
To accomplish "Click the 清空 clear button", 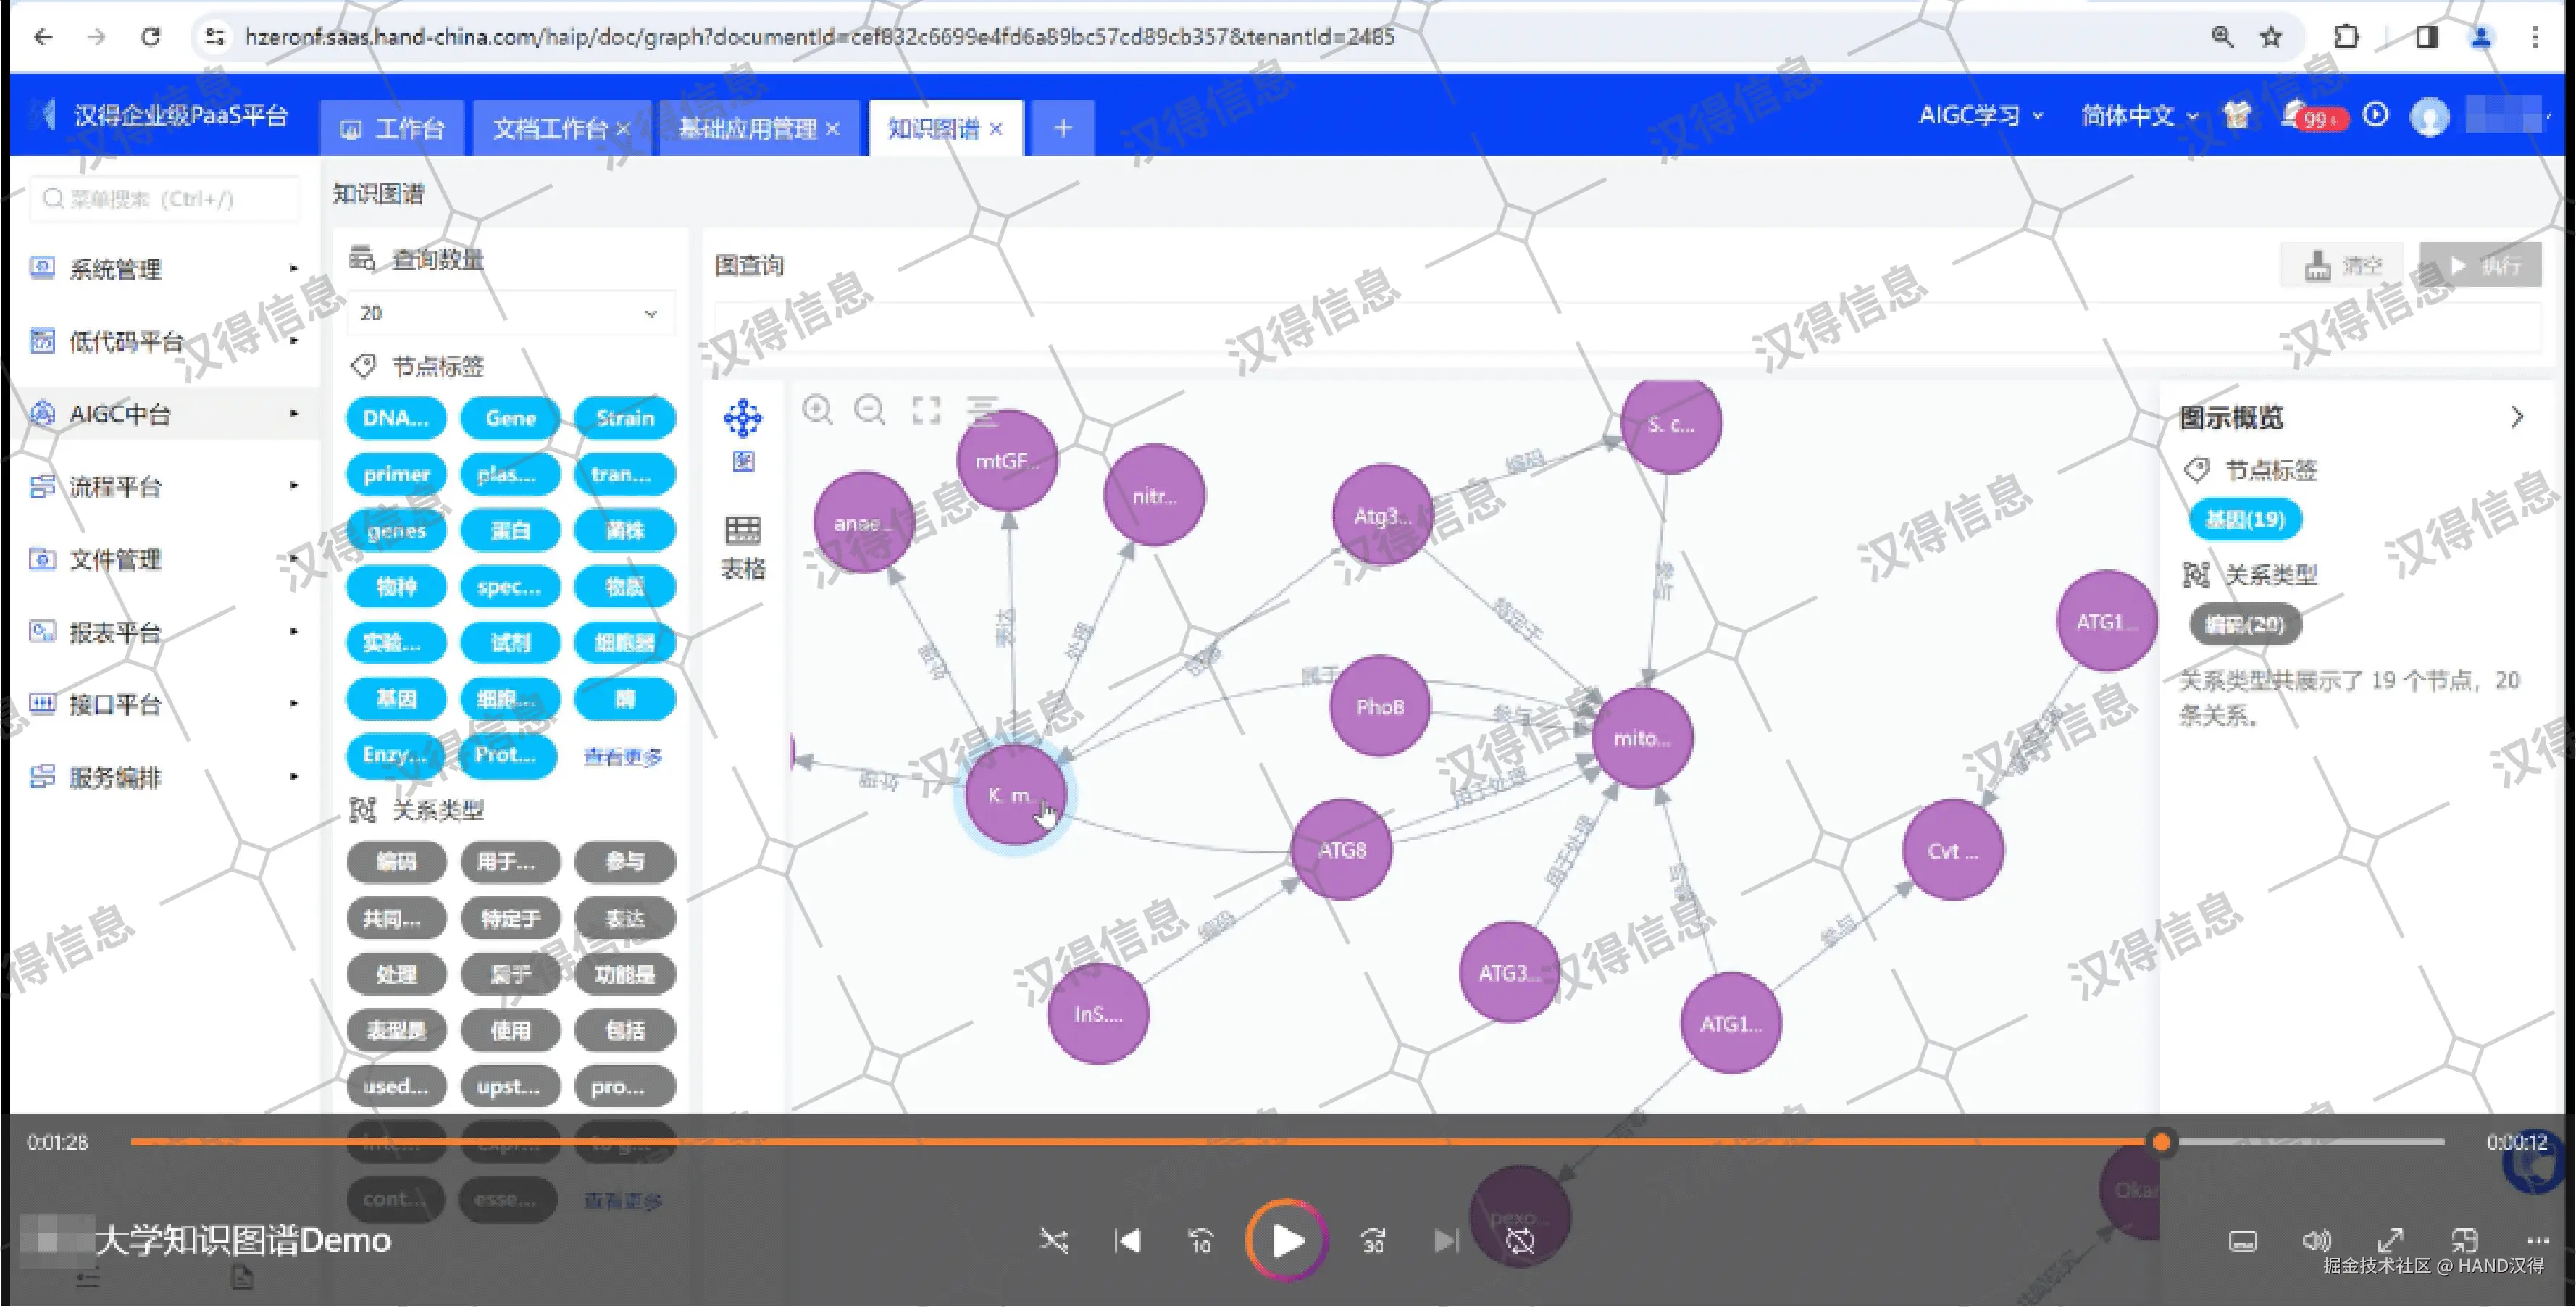I will 2344,266.
